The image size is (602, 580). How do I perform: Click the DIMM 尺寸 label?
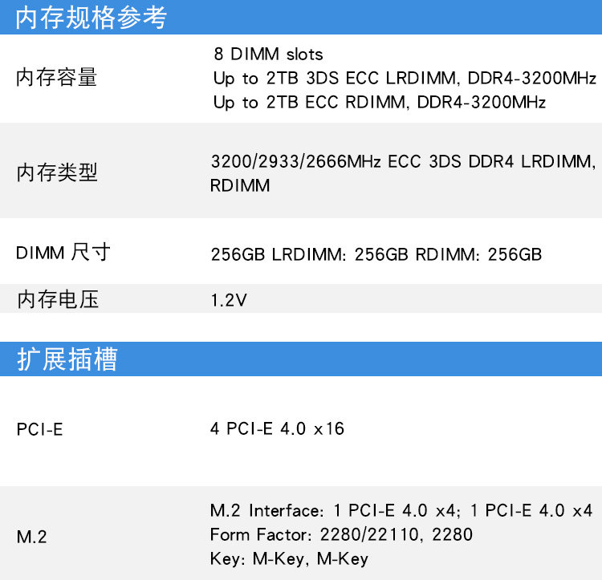pos(63,253)
